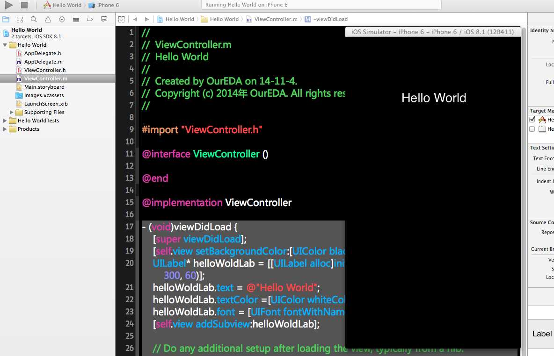Open the Find navigator
The width and height of the screenshot is (554, 356).
point(34,20)
